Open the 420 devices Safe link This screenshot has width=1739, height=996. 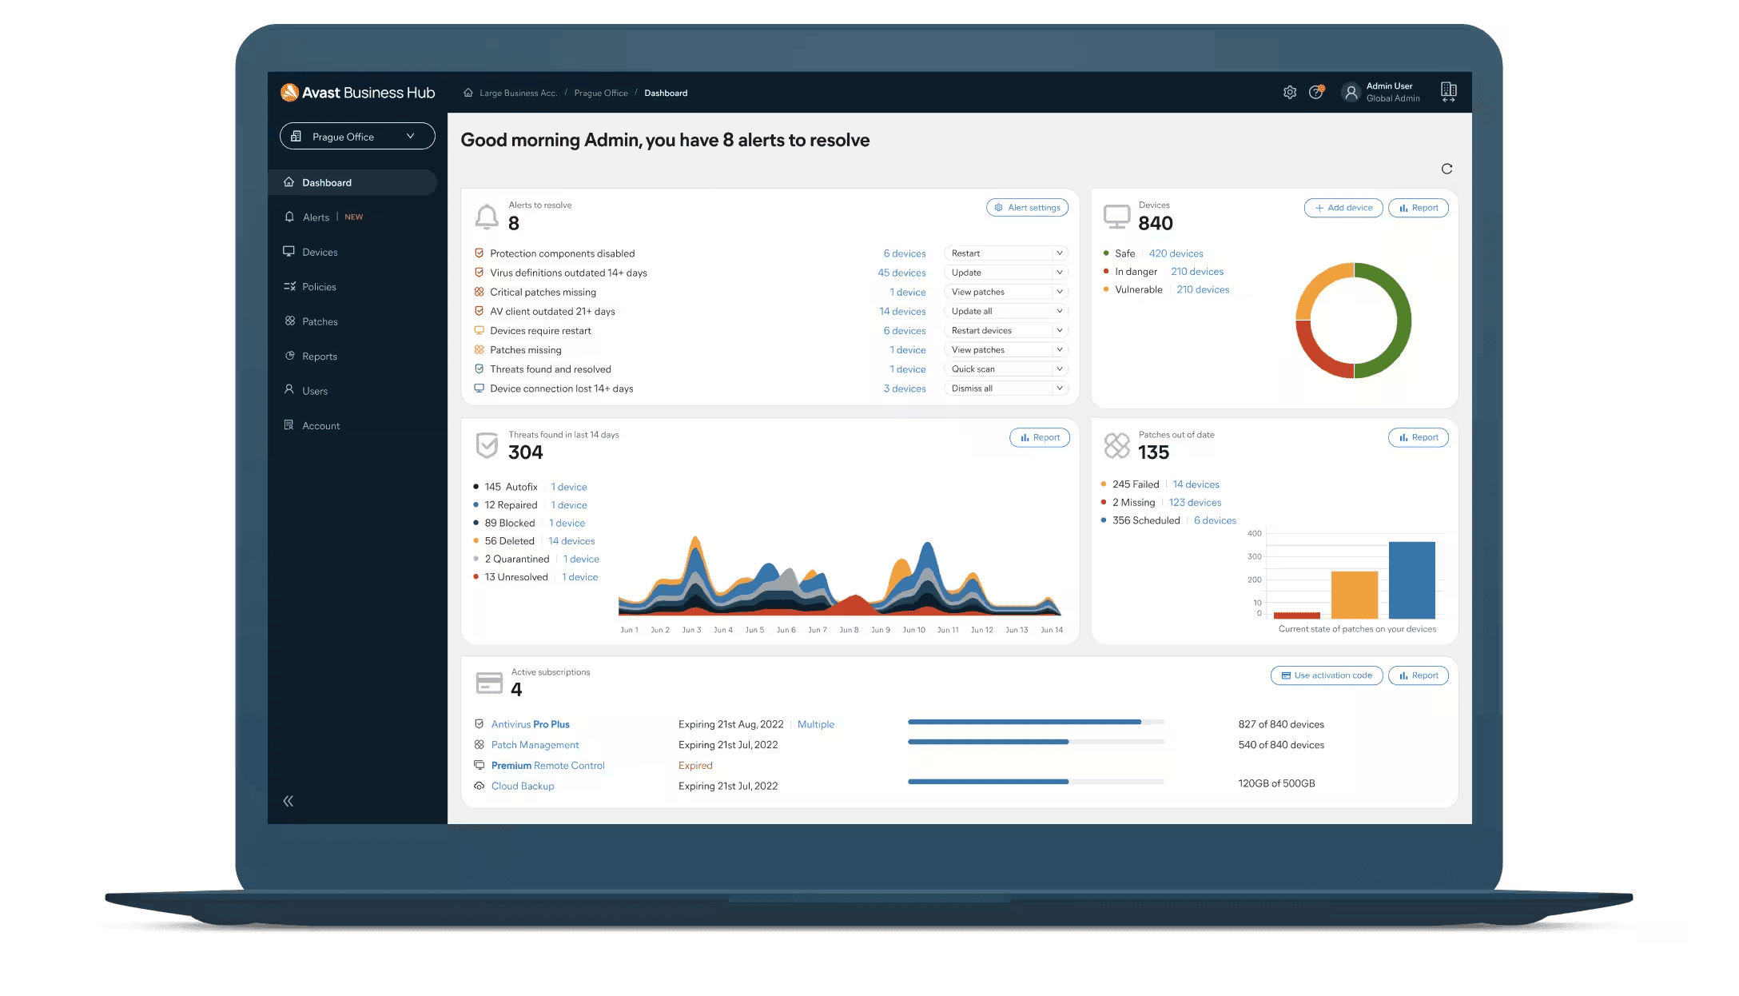coord(1176,253)
